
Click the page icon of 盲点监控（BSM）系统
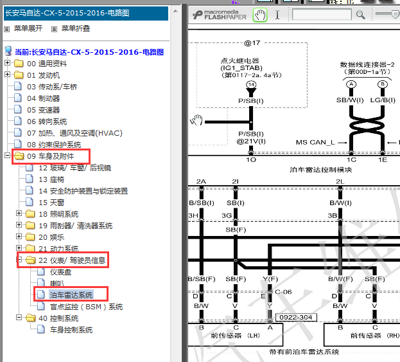coord(41,306)
